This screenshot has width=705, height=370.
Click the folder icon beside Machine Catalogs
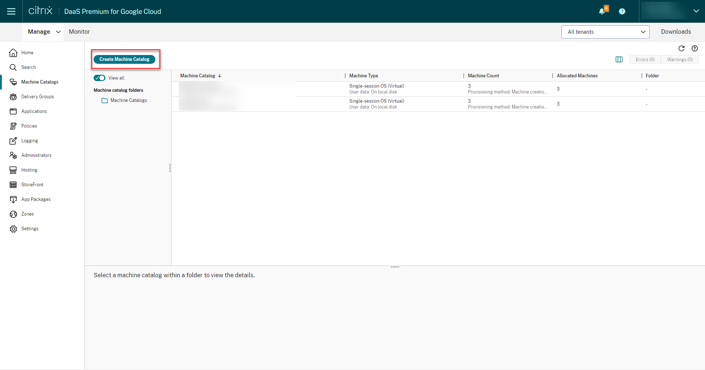click(x=105, y=100)
